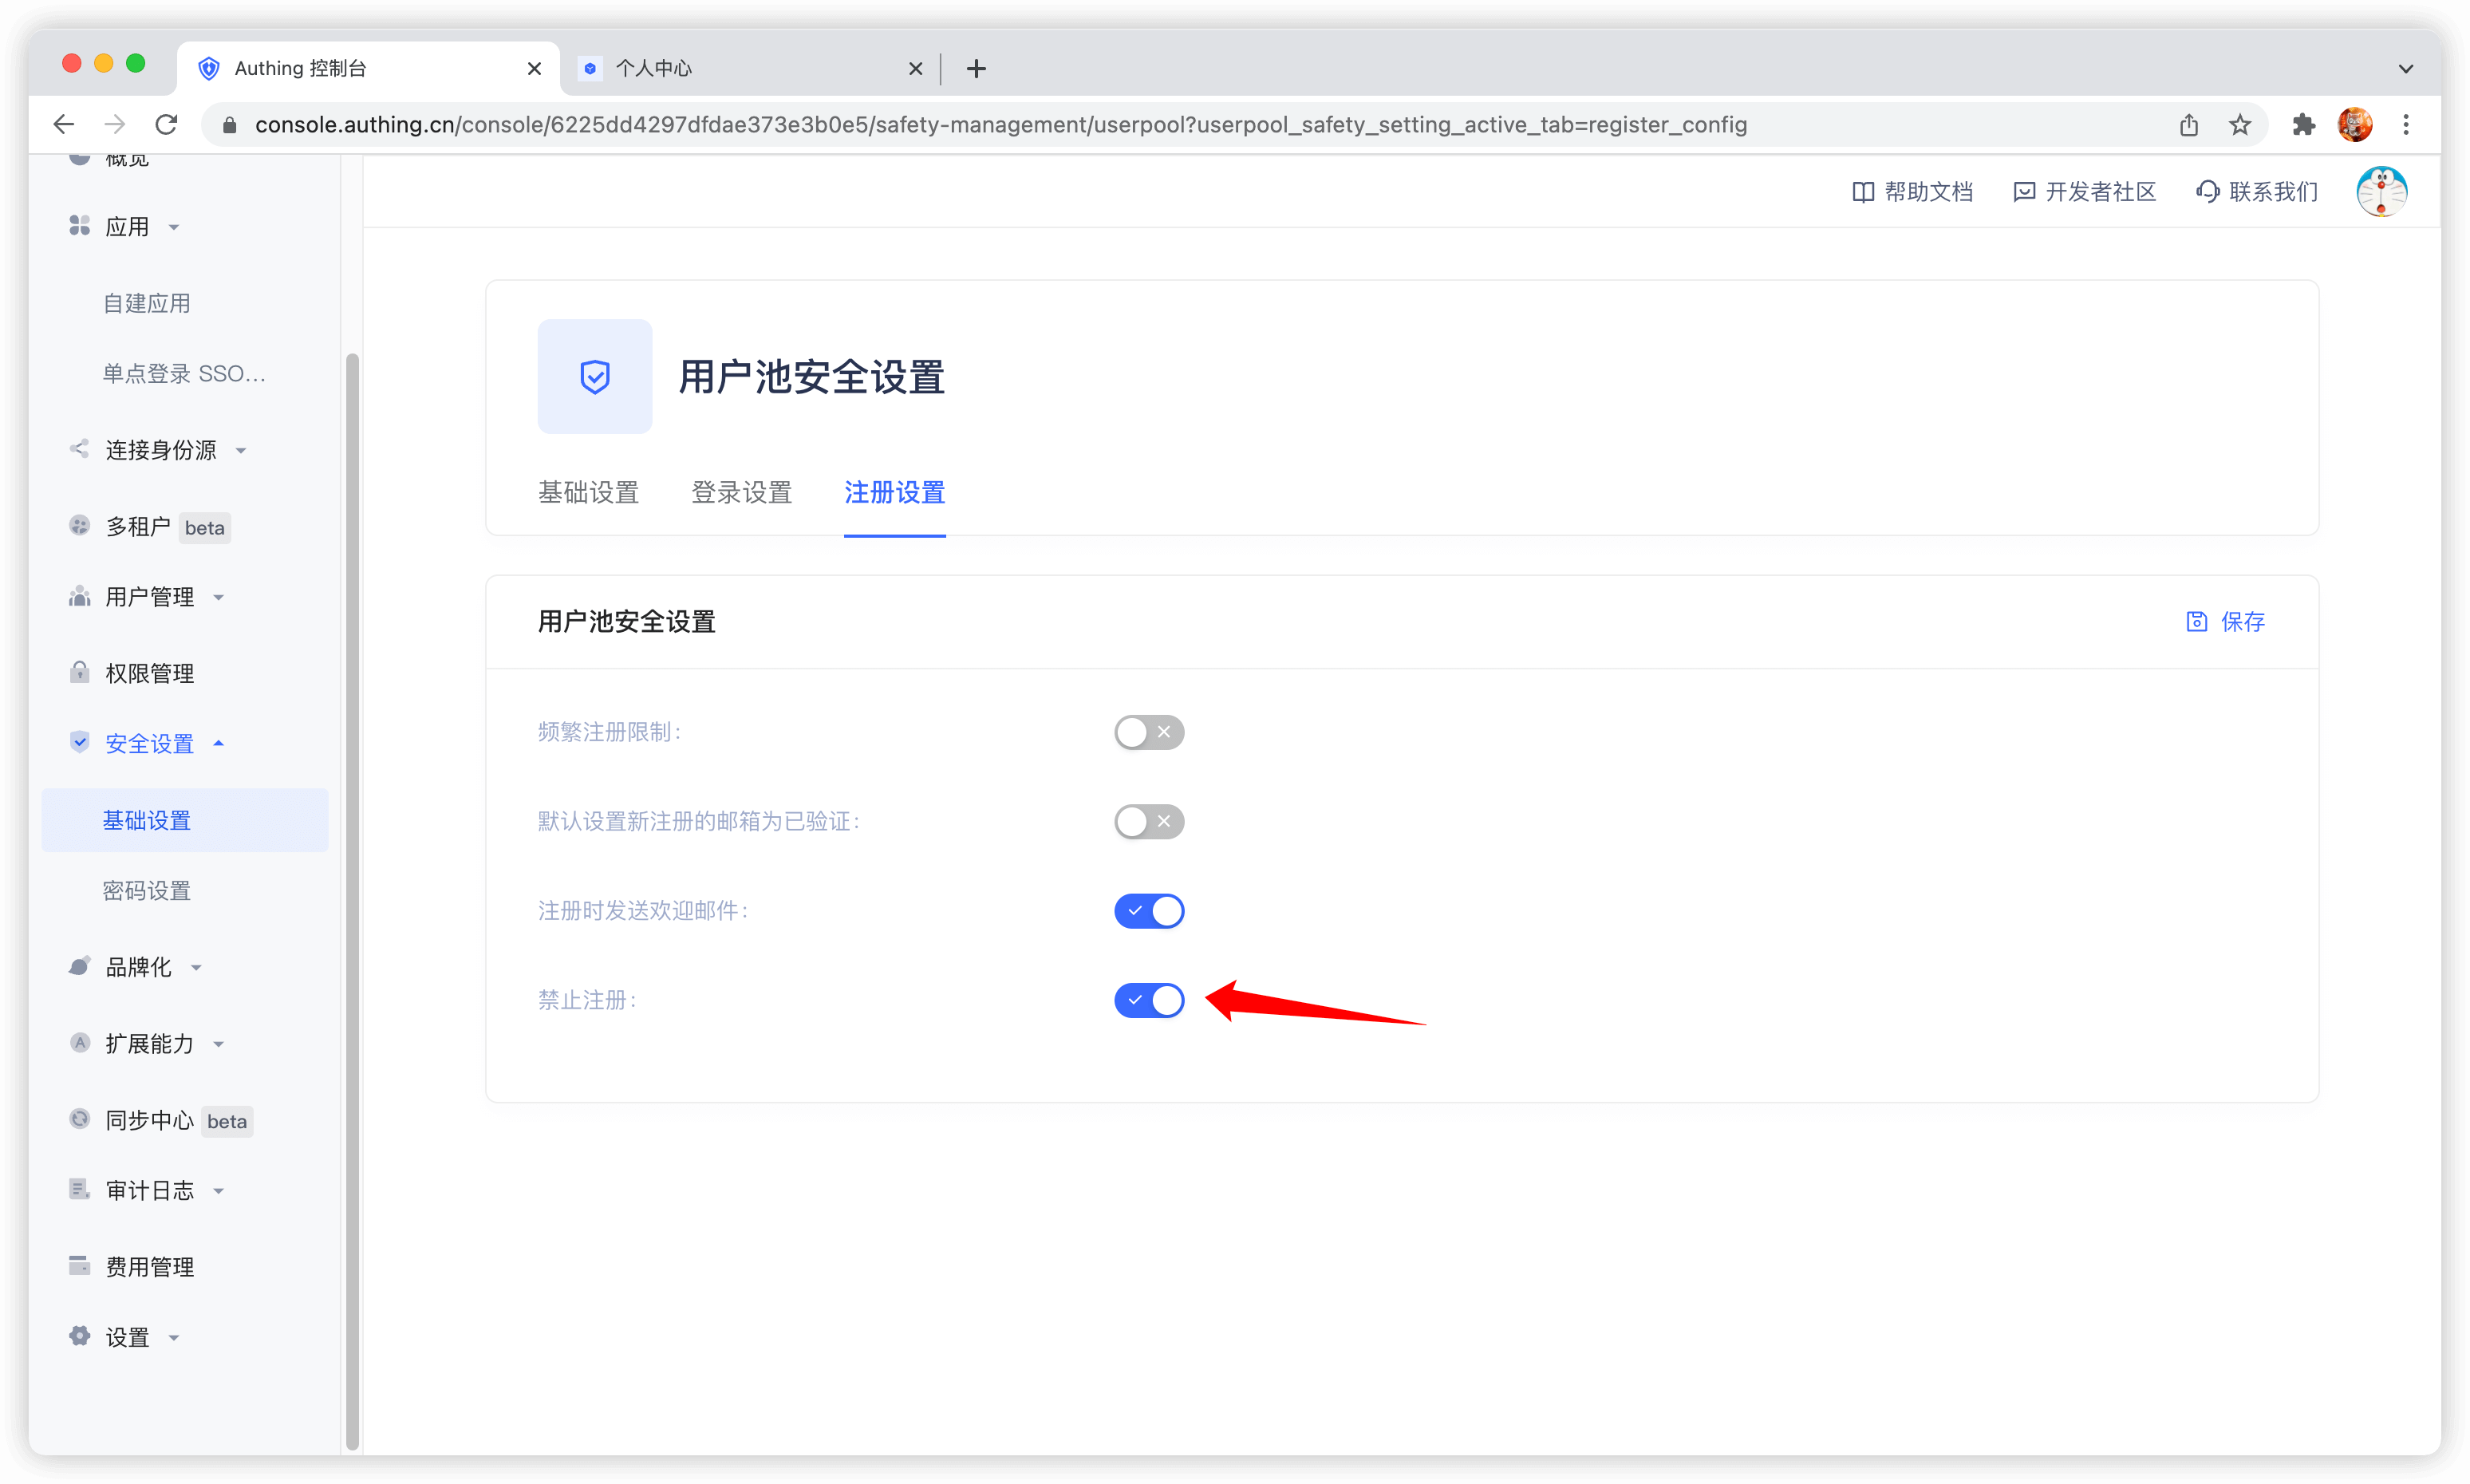Click the lock icon in address bar

[229, 125]
